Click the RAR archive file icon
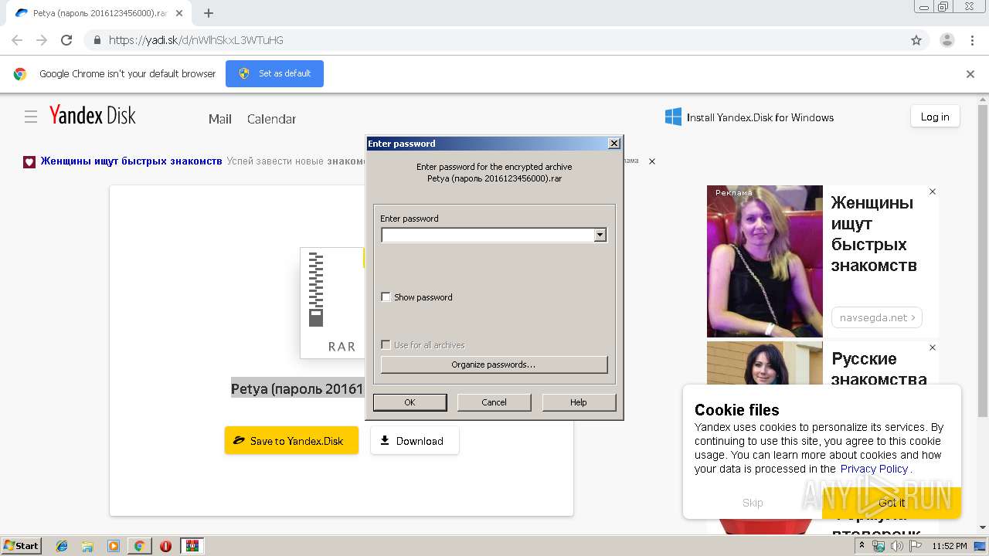989x556 pixels. (332, 303)
